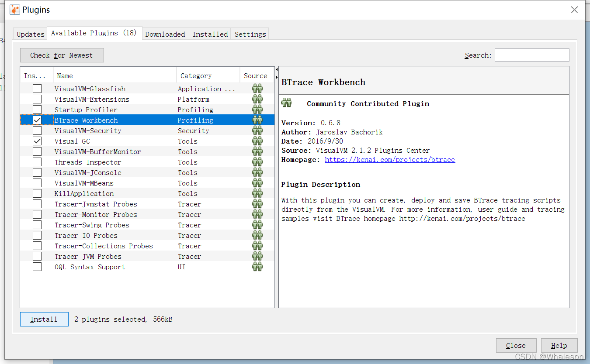Check the VisualVM-Extensions install checkbox
The height and width of the screenshot is (364, 590).
[37, 99]
